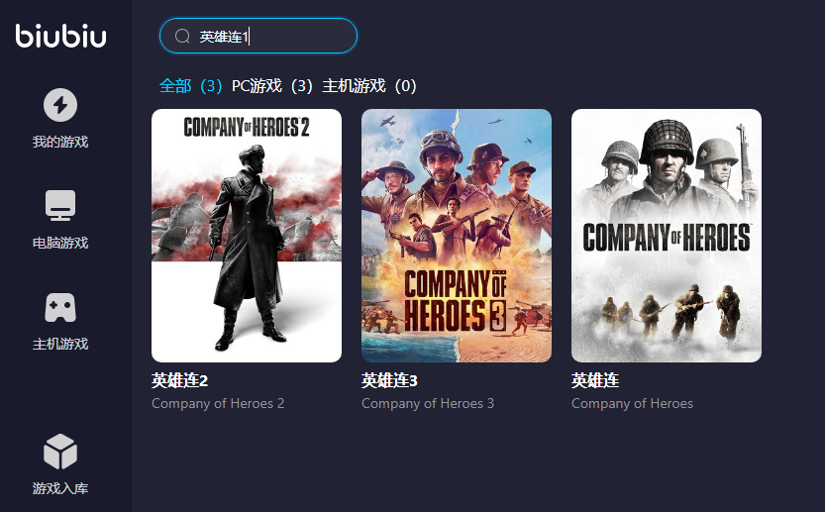Open console games controller icon

60,307
